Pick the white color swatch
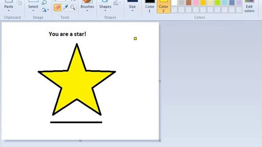 174,3
